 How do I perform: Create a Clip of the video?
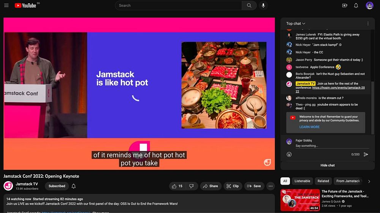[233, 186]
